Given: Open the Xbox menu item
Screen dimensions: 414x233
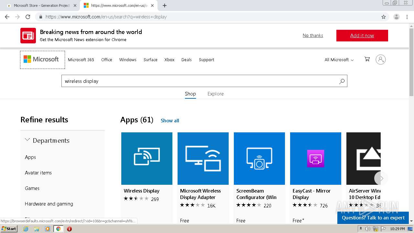Looking at the screenshot, I should point(169,60).
